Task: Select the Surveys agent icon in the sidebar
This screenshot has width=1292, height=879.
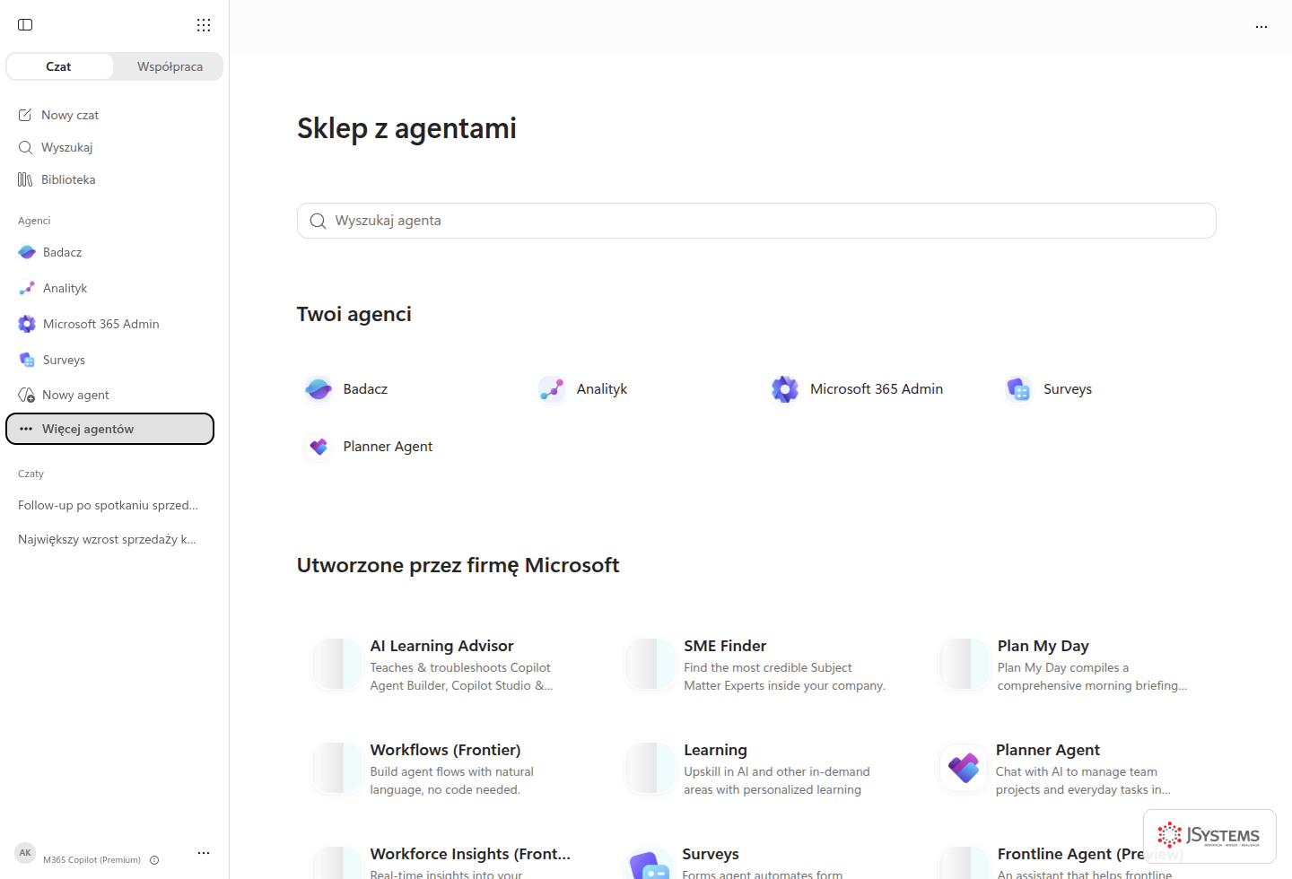Action: coord(27,360)
